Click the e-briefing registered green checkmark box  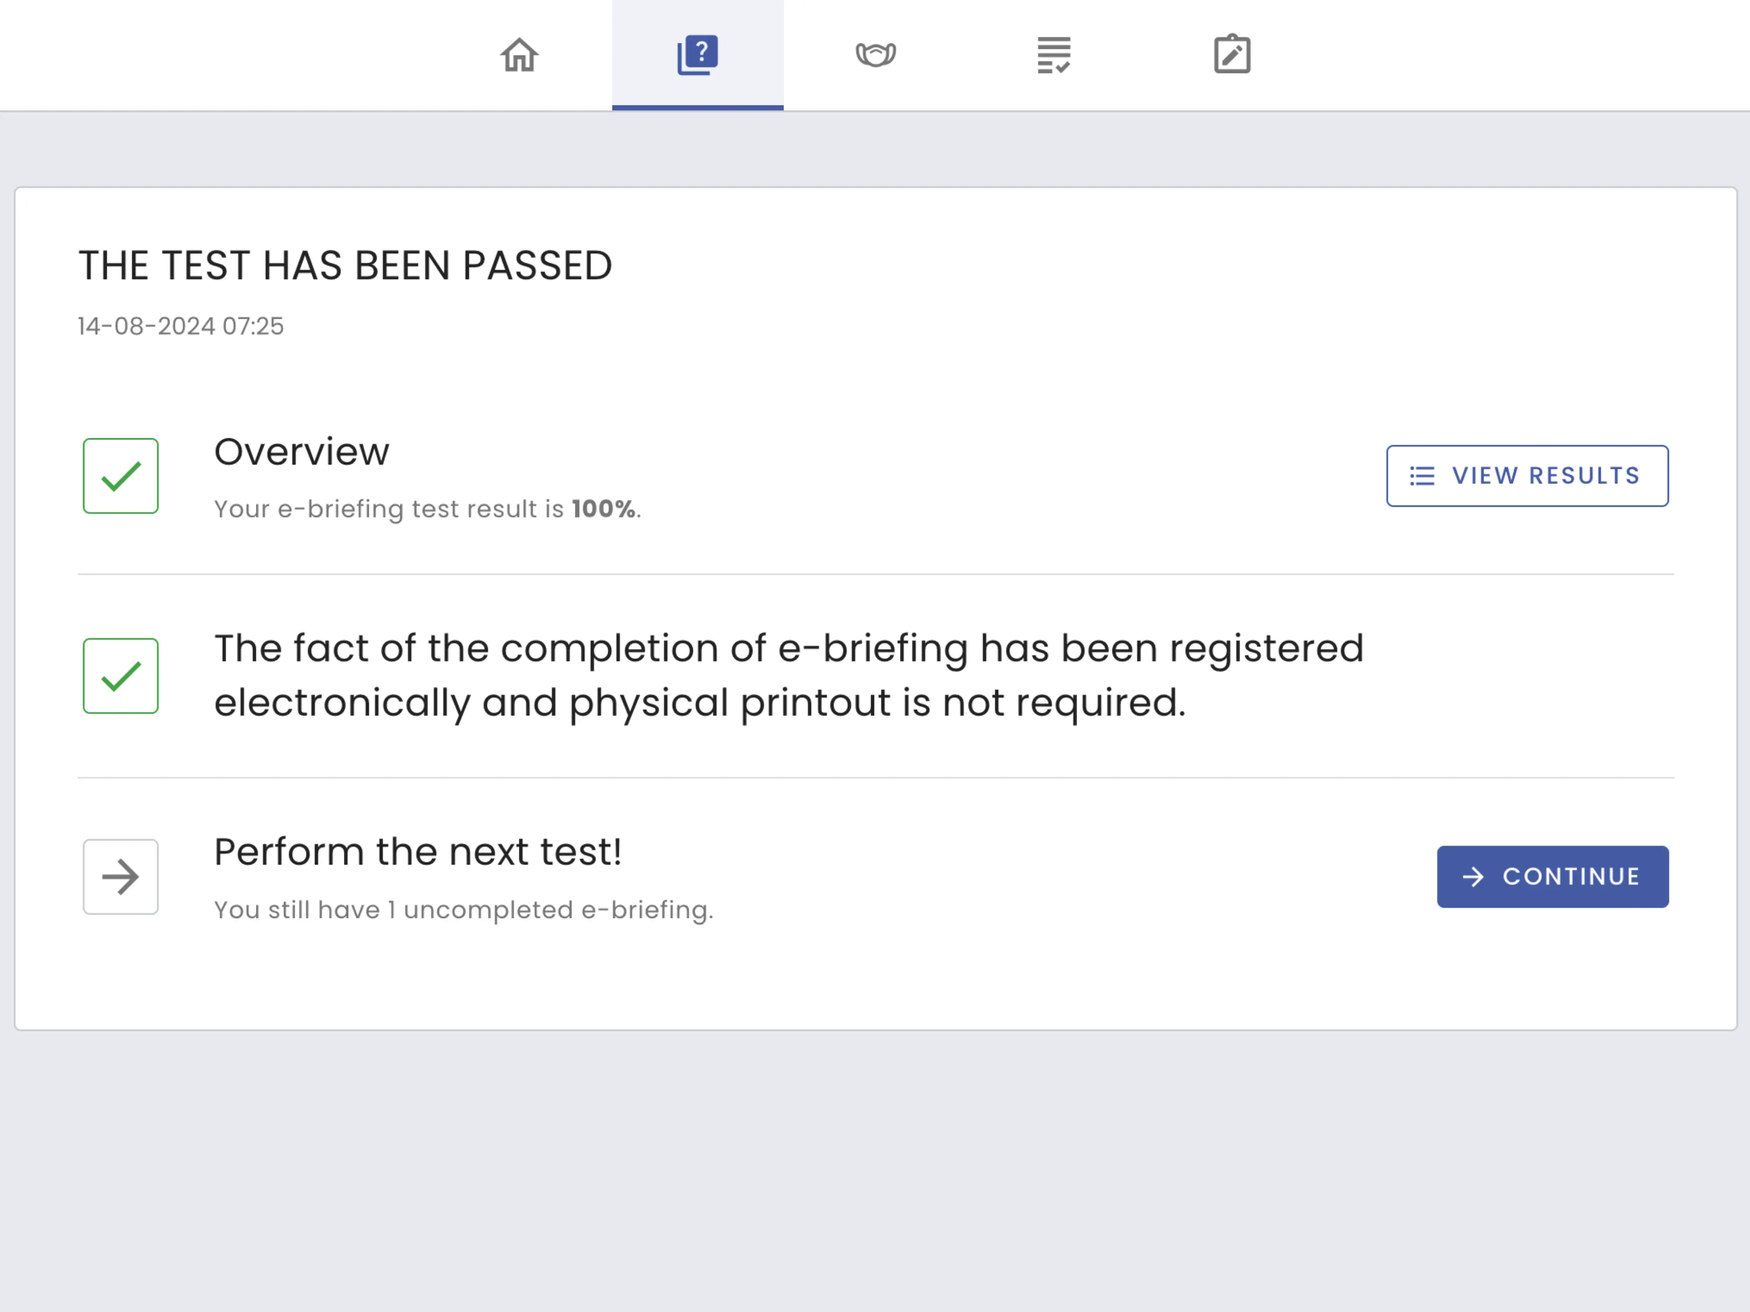(121, 676)
